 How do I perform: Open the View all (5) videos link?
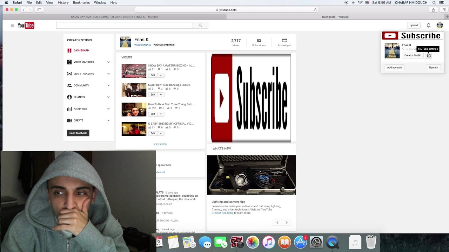[160, 144]
